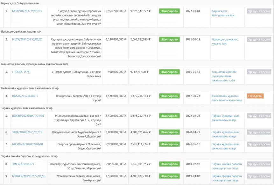Open tender link БХБЯ/202202279/01/01
Screen dimensions: 274x185
click(x=27, y=11)
